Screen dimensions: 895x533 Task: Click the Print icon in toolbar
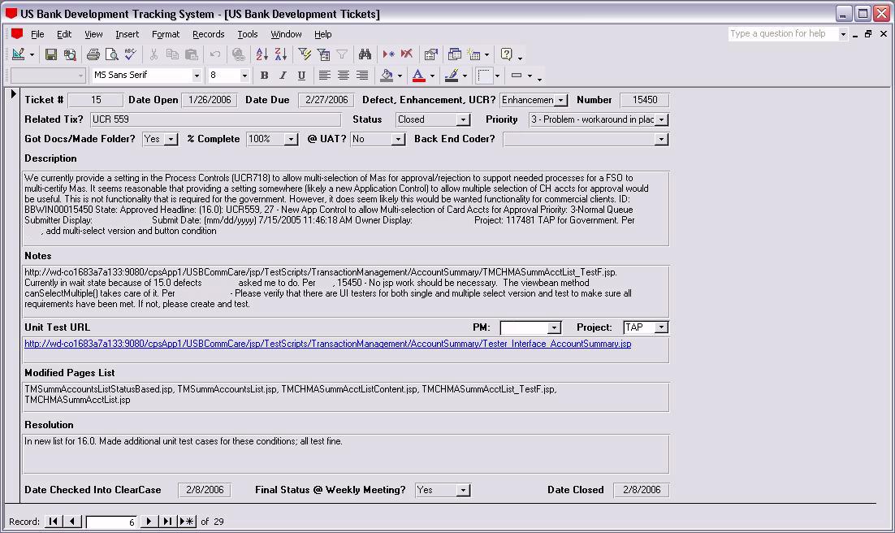tap(93, 54)
